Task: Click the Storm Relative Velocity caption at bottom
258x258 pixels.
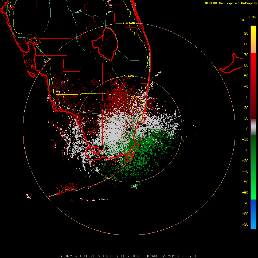Action: (129, 256)
